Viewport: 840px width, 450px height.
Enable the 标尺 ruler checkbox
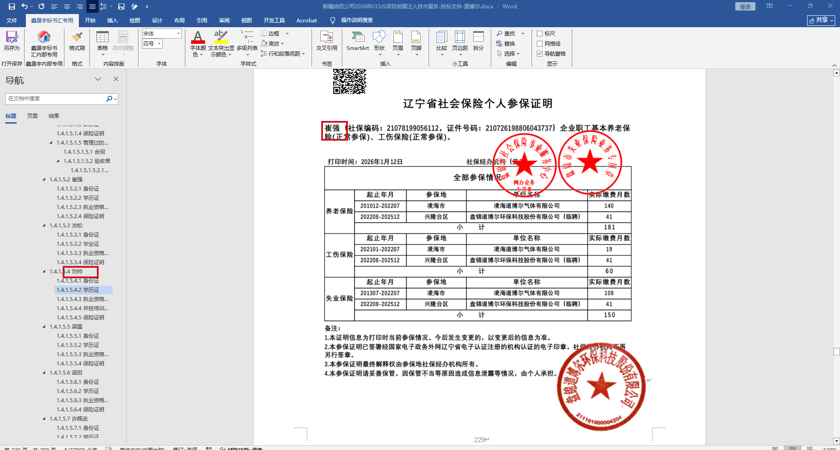click(x=540, y=33)
